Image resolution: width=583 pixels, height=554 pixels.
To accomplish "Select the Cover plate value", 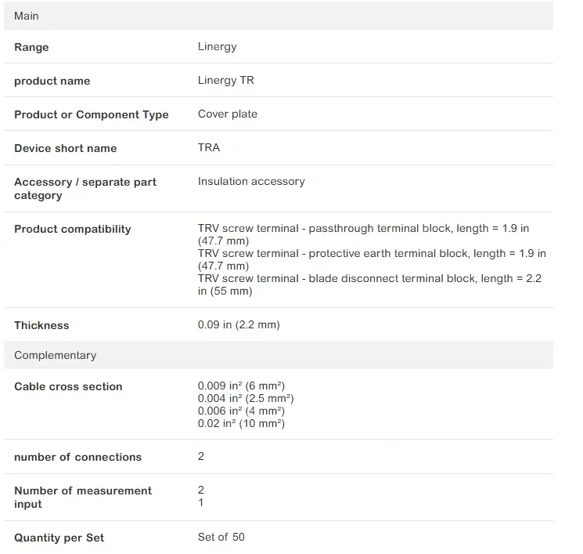I will tap(227, 114).
